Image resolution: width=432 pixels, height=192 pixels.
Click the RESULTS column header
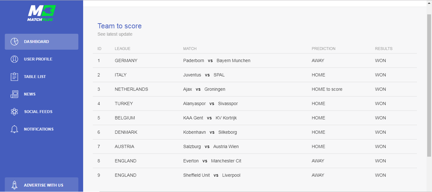tap(383, 49)
